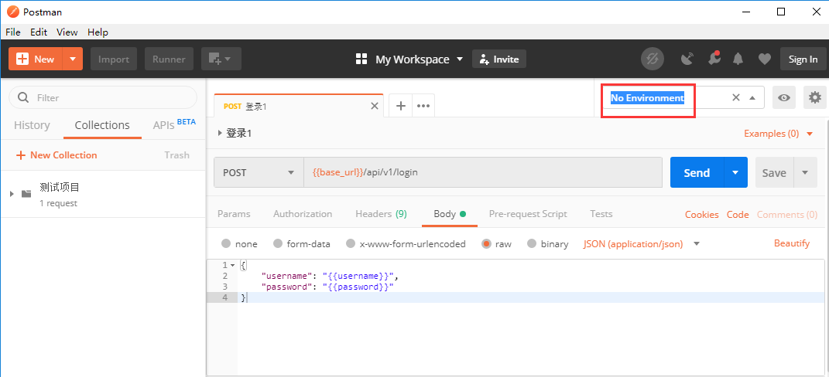Open environment quick look eye icon
The width and height of the screenshot is (829, 377).
784,97
